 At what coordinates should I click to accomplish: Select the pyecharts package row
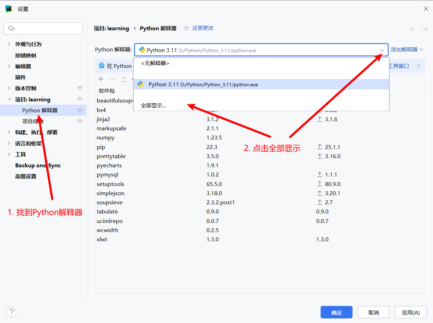click(x=260, y=165)
